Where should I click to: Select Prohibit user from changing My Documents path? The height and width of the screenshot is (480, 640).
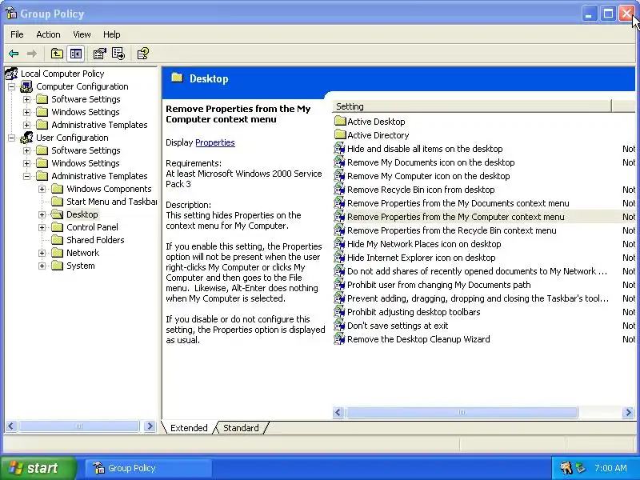(x=438, y=285)
